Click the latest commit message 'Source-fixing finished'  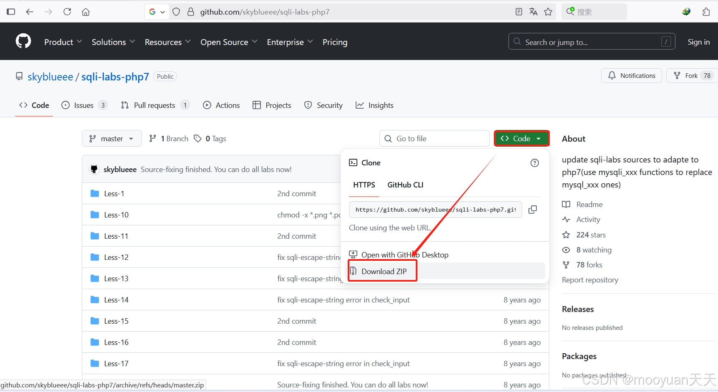tap(216, 169)
